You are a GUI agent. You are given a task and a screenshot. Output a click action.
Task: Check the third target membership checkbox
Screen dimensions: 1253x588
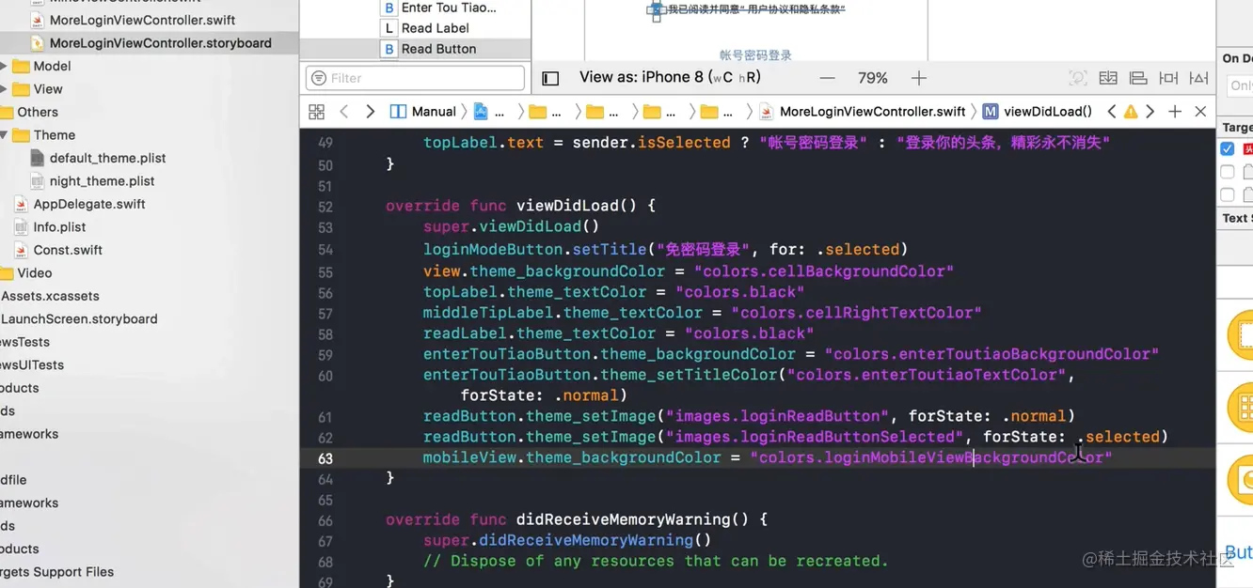point(1227,194)
